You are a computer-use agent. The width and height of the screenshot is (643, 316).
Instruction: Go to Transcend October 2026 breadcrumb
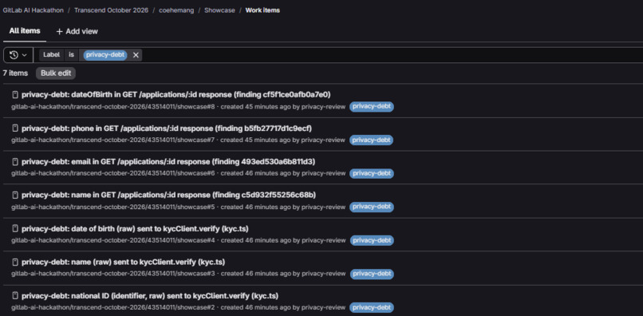point(111,10)
